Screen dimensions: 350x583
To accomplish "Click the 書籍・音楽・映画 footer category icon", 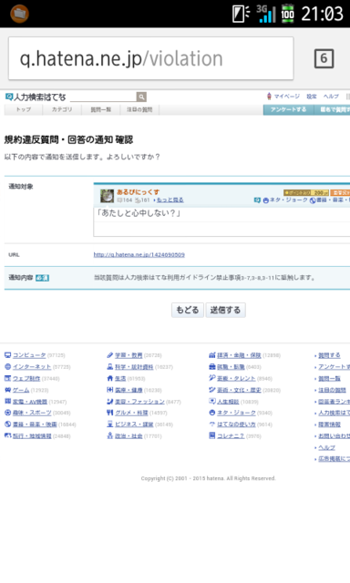I will [x=8, y=424].
